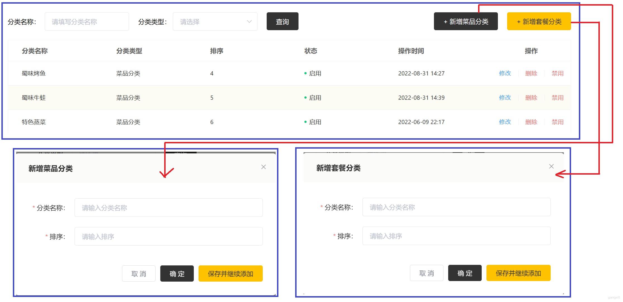623x302 pixels.
Task: Click 删除 for 蜀味牛蛙 row
Action: [x=531, y=98]
